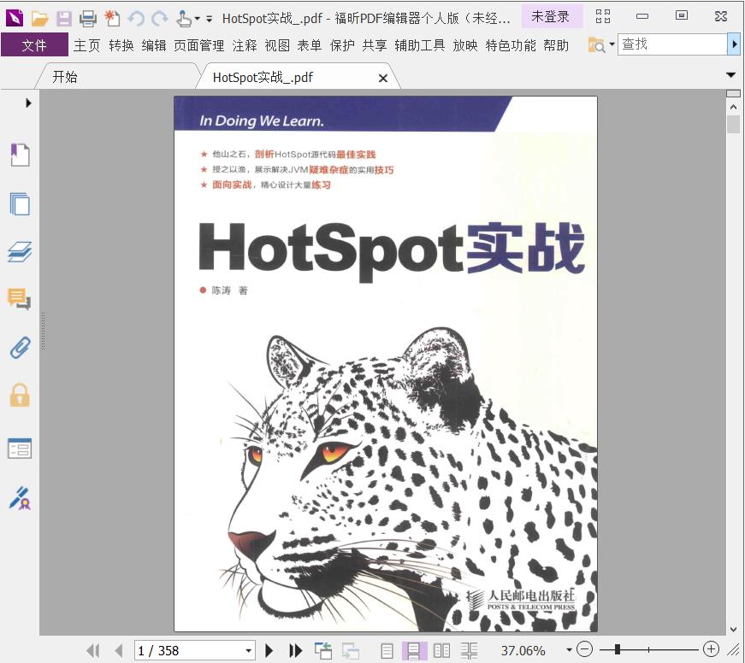Expand the search options dropdown arrow
The height and width of the screenshot is (663, 745).
pyautogui.click(x=612, y=44)
